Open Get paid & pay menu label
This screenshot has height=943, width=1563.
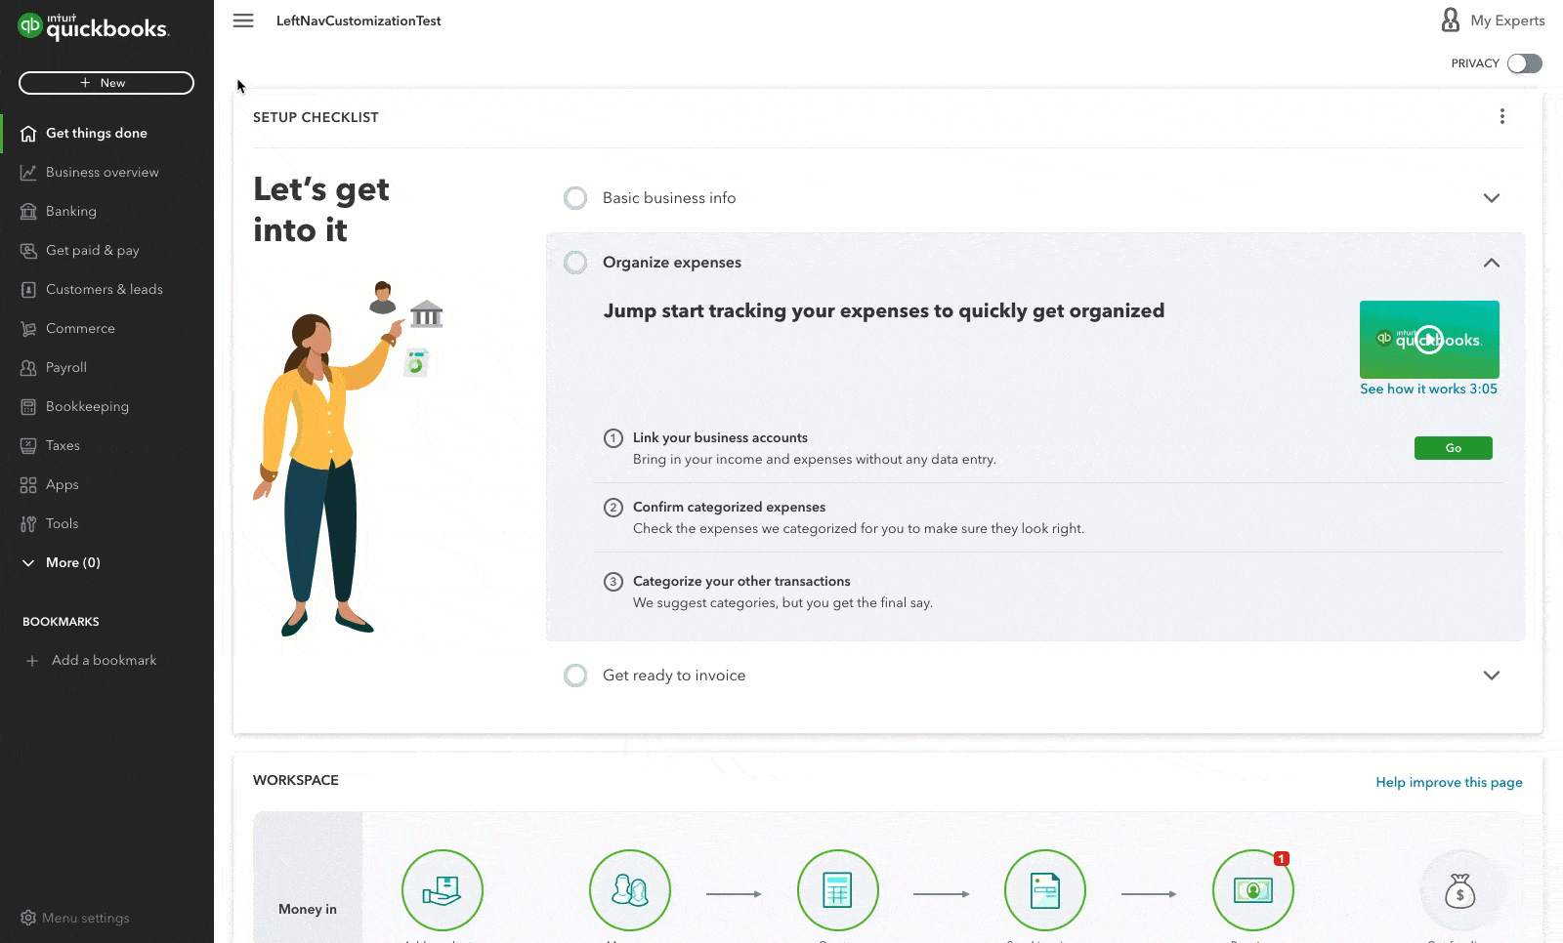tap(93, 251)
